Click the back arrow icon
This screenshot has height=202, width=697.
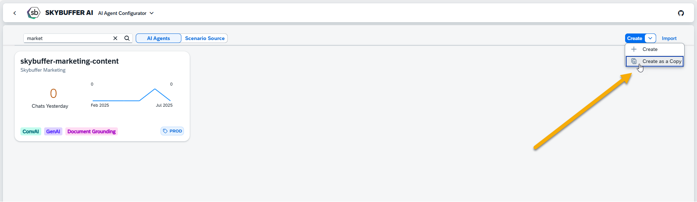click(x=15, y=13)
